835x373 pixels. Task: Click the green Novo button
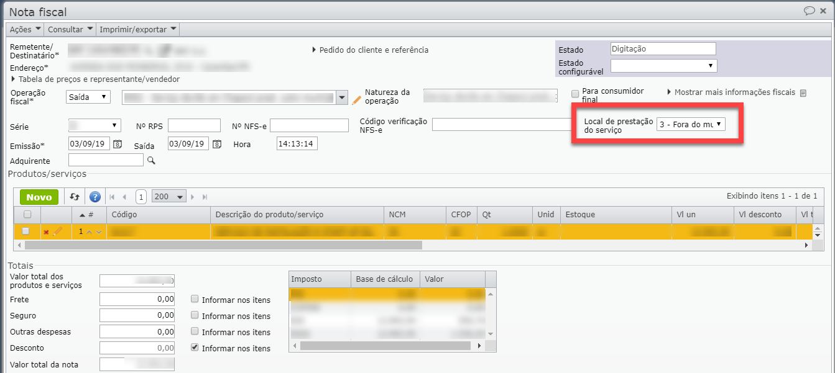[39, 197]
